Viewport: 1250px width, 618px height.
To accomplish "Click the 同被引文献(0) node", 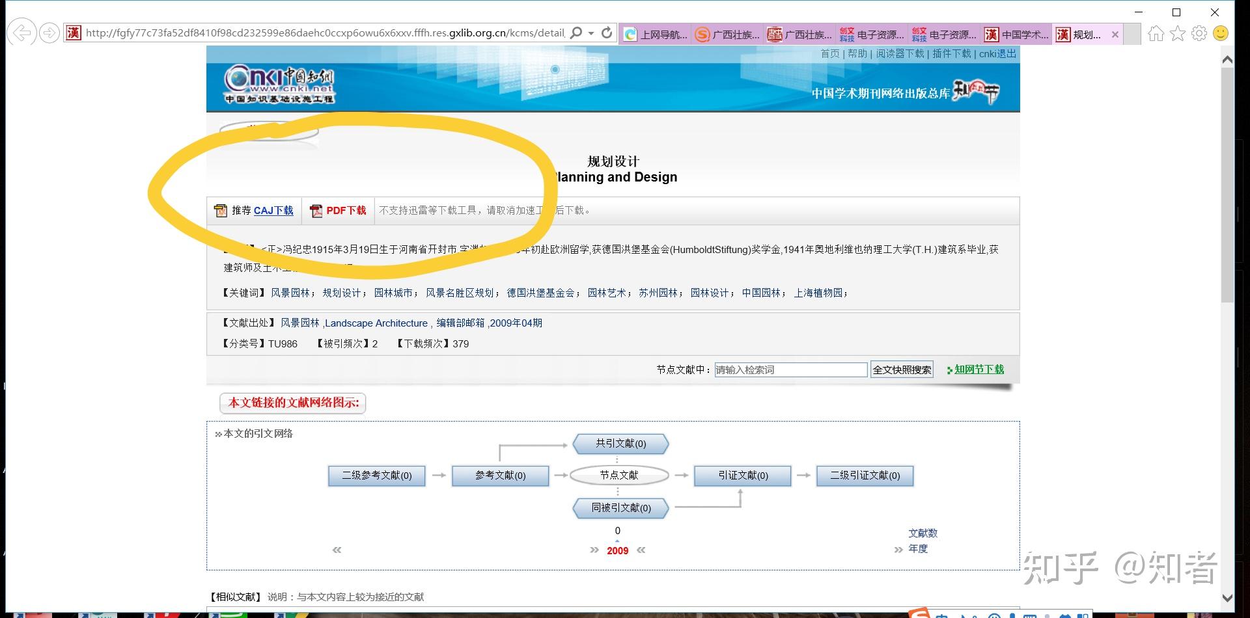I will click(x=620, y=508).
